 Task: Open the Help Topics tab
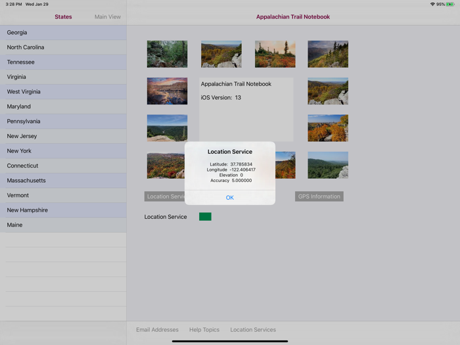[x=204, y=330]
